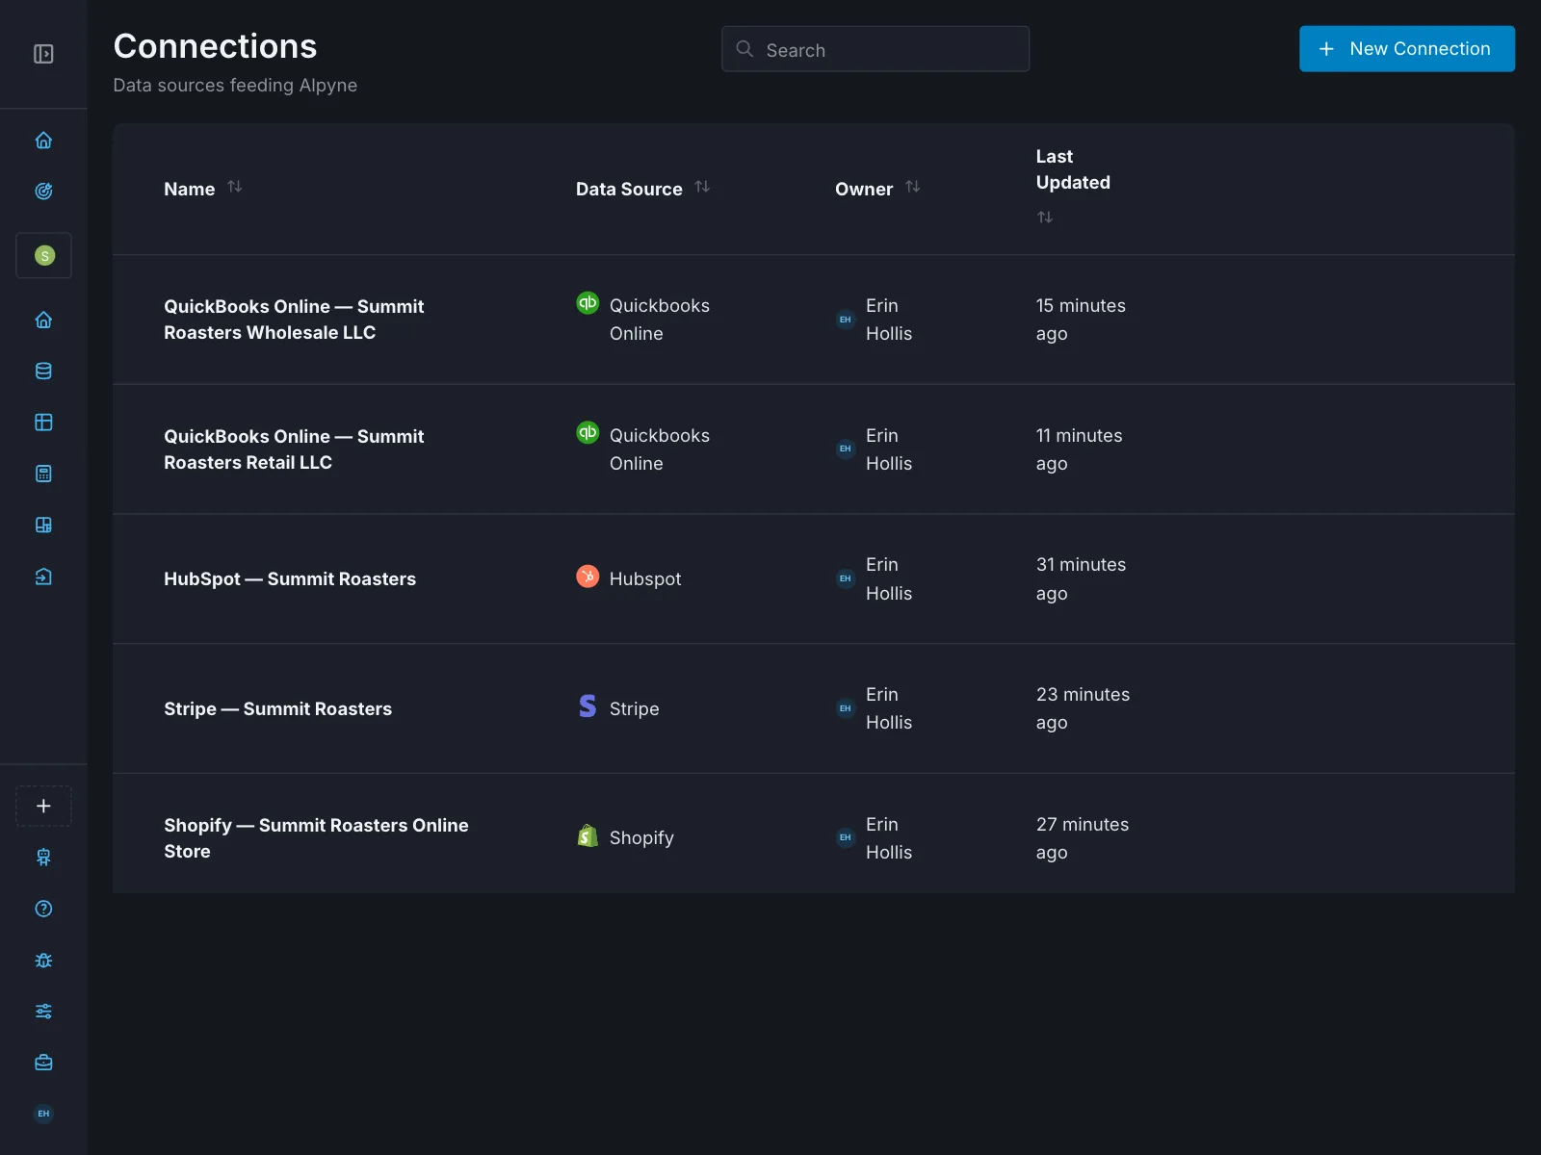Add a workspace with the dashed plus button

click(x=43, y=807)
